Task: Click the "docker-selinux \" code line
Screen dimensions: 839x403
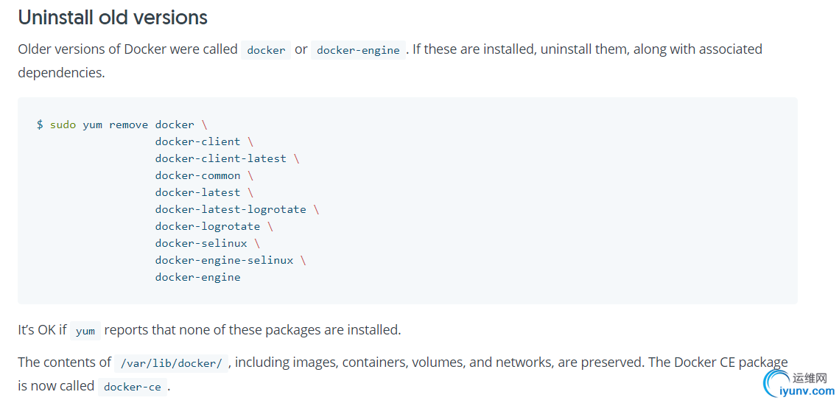Action: click(x=208, y=244)
